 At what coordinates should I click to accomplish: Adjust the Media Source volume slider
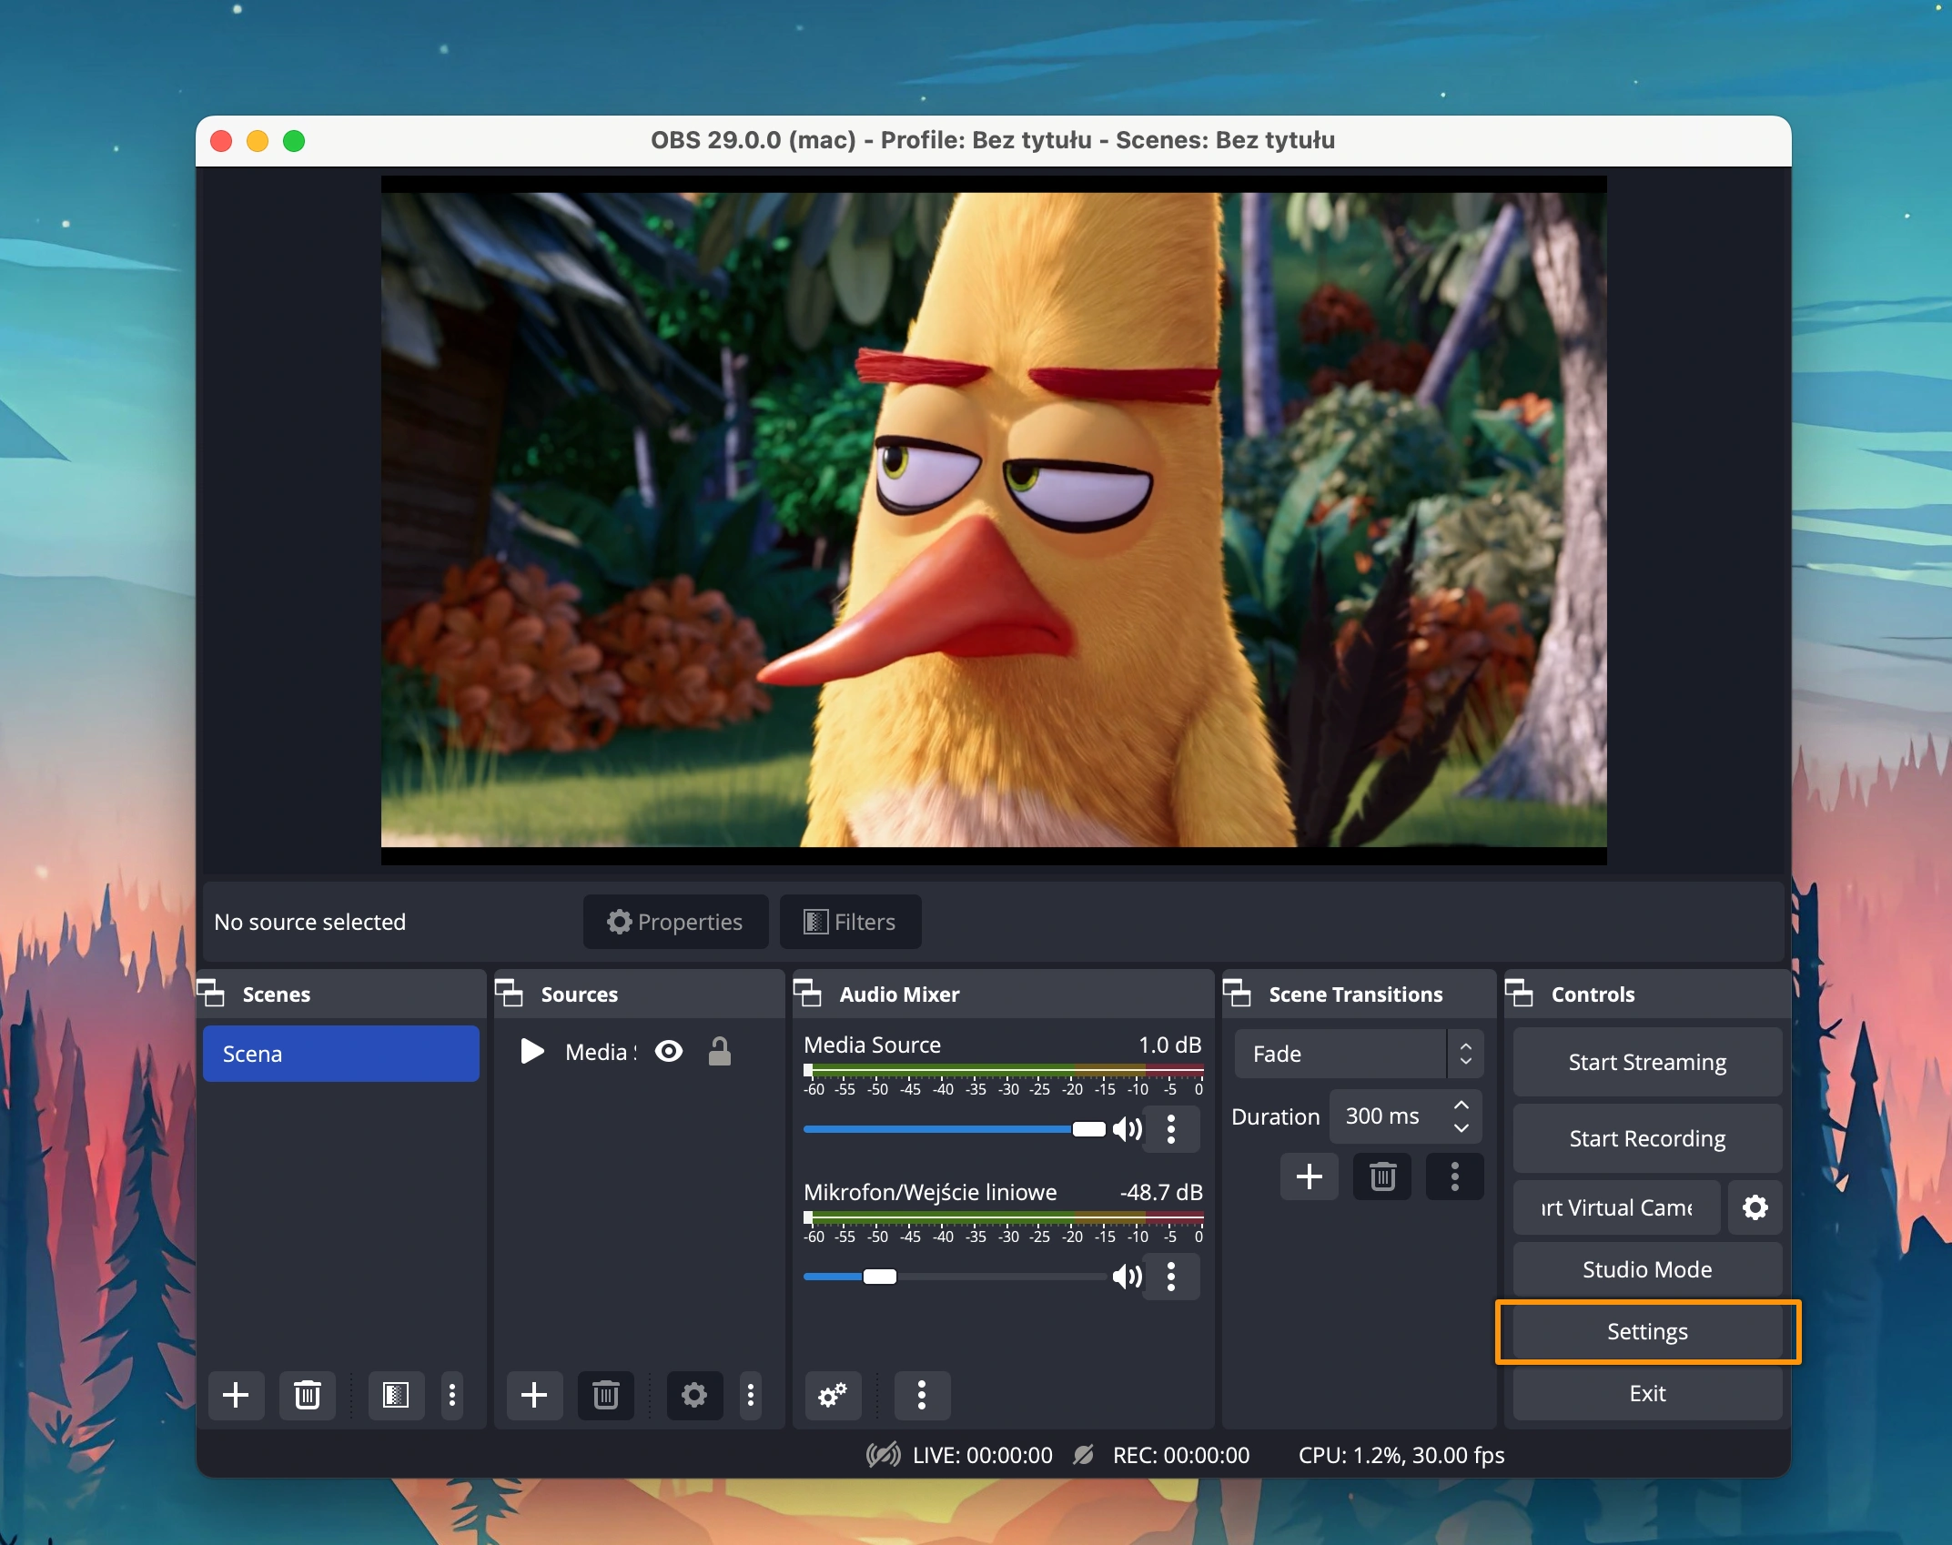tap(1088, 1129)
